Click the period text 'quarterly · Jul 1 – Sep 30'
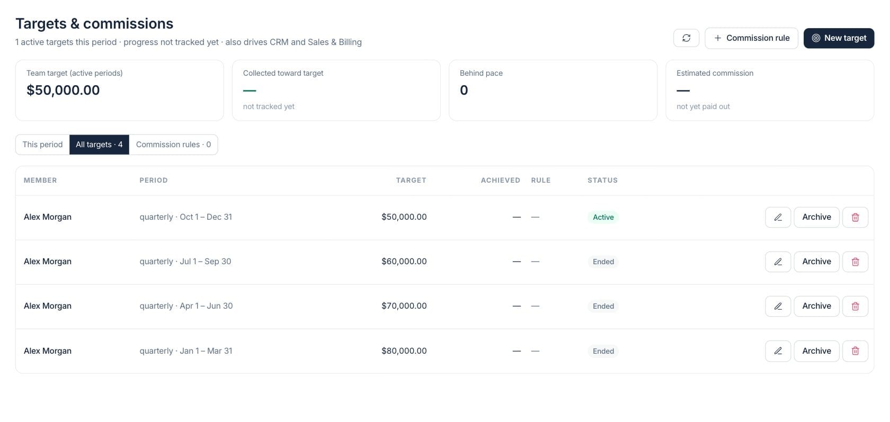 [x=185, y=262]
